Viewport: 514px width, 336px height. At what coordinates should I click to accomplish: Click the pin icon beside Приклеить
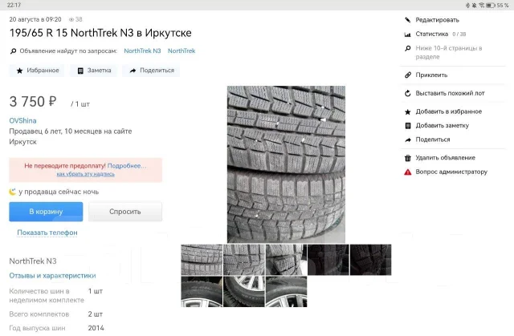click(407, 75)
